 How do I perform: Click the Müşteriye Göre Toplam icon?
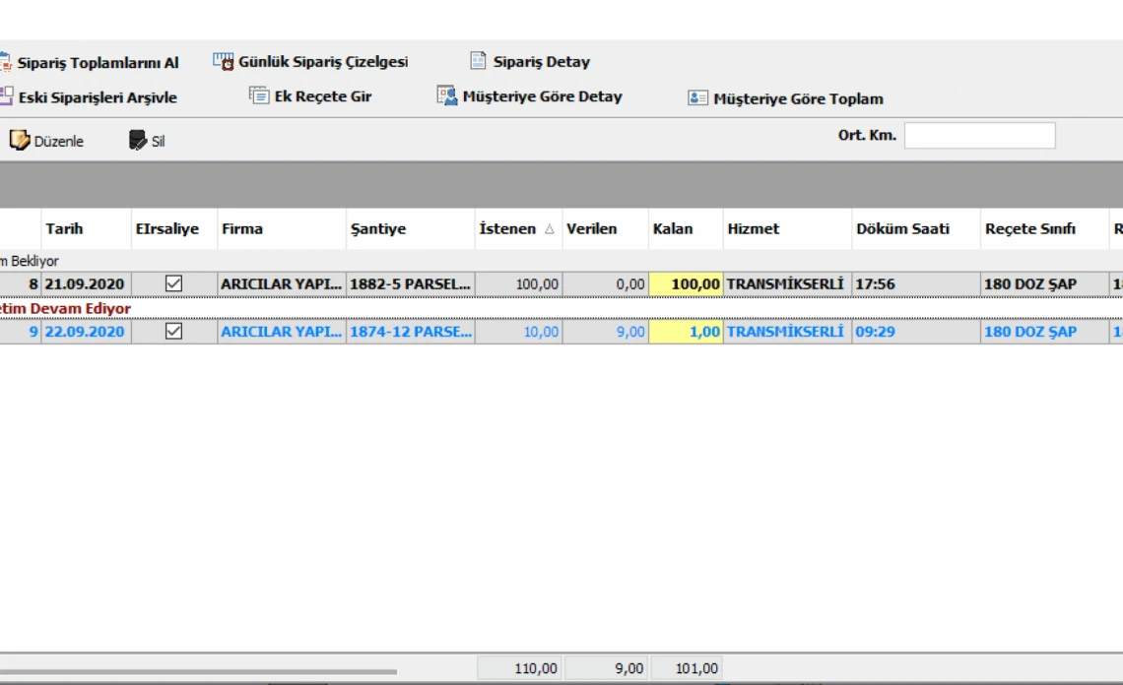pos(697,98)
